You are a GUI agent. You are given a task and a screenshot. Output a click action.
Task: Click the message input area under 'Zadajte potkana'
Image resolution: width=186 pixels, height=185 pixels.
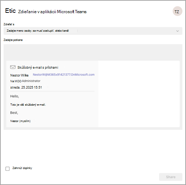[93, 52]
